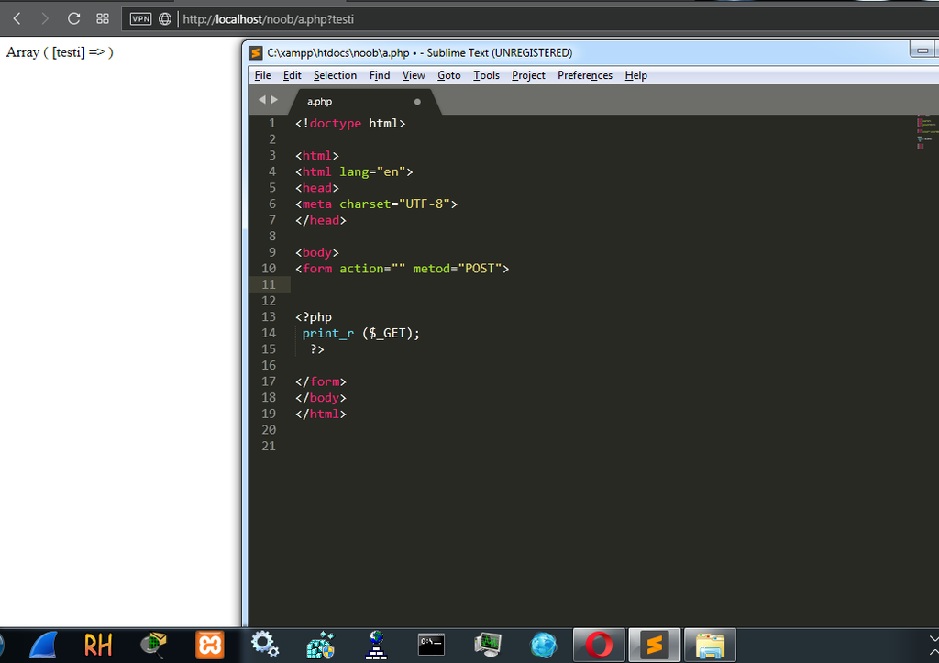Open the firewall shield taskbar icon
The height and width of the screenshot is (663, 939).
pos(320,645)
